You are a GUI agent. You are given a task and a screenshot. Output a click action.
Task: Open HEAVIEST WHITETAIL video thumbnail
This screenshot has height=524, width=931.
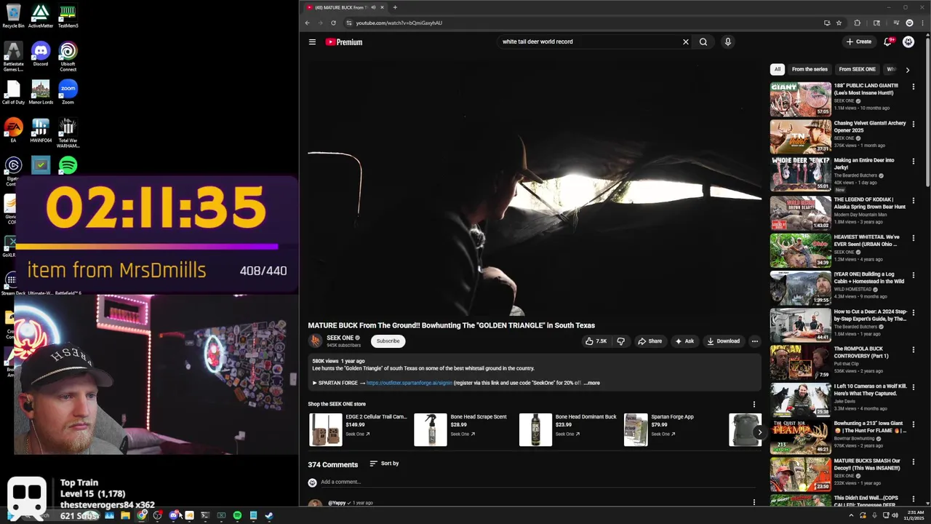[x=800, y=250]
